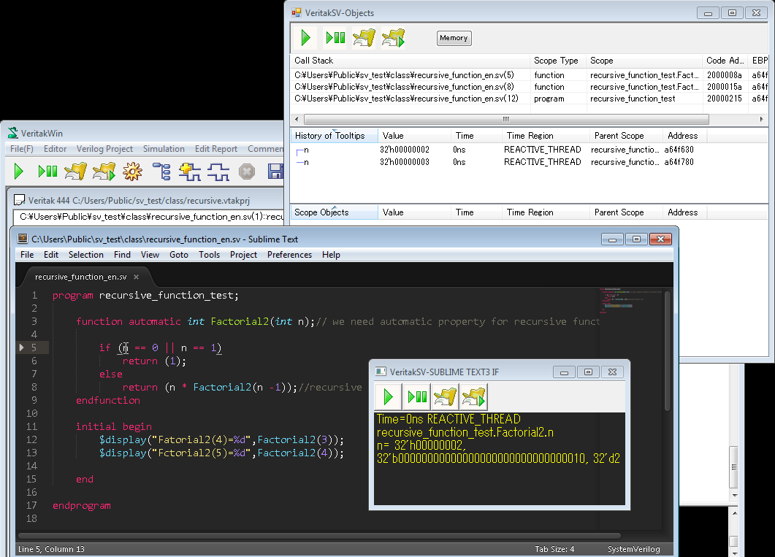Click play-pause step icon in VeritakSV-SUBLIME TEXT3 IF
775x557 pixels.
pyautogui.click(x=417, y=396)
